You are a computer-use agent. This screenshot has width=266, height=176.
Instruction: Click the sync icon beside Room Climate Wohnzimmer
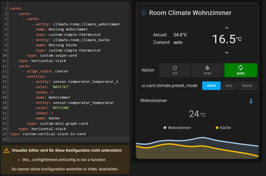pos(144,13)
